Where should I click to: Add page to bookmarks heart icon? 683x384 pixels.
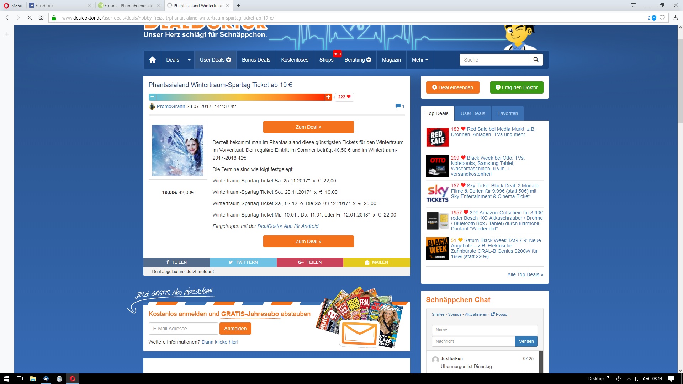662,18
